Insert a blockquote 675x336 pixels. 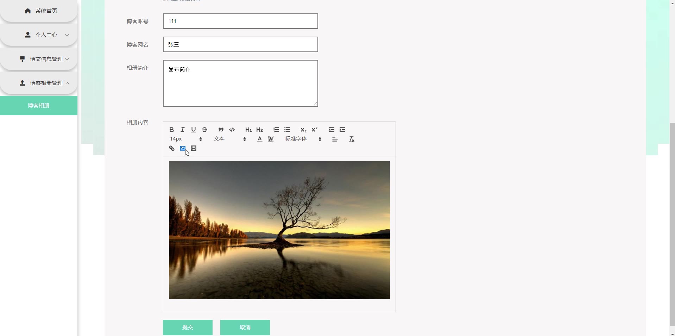tap(221, 130)
